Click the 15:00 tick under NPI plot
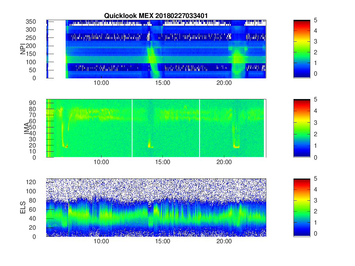The image size is (355, 266). pos(162,83)
